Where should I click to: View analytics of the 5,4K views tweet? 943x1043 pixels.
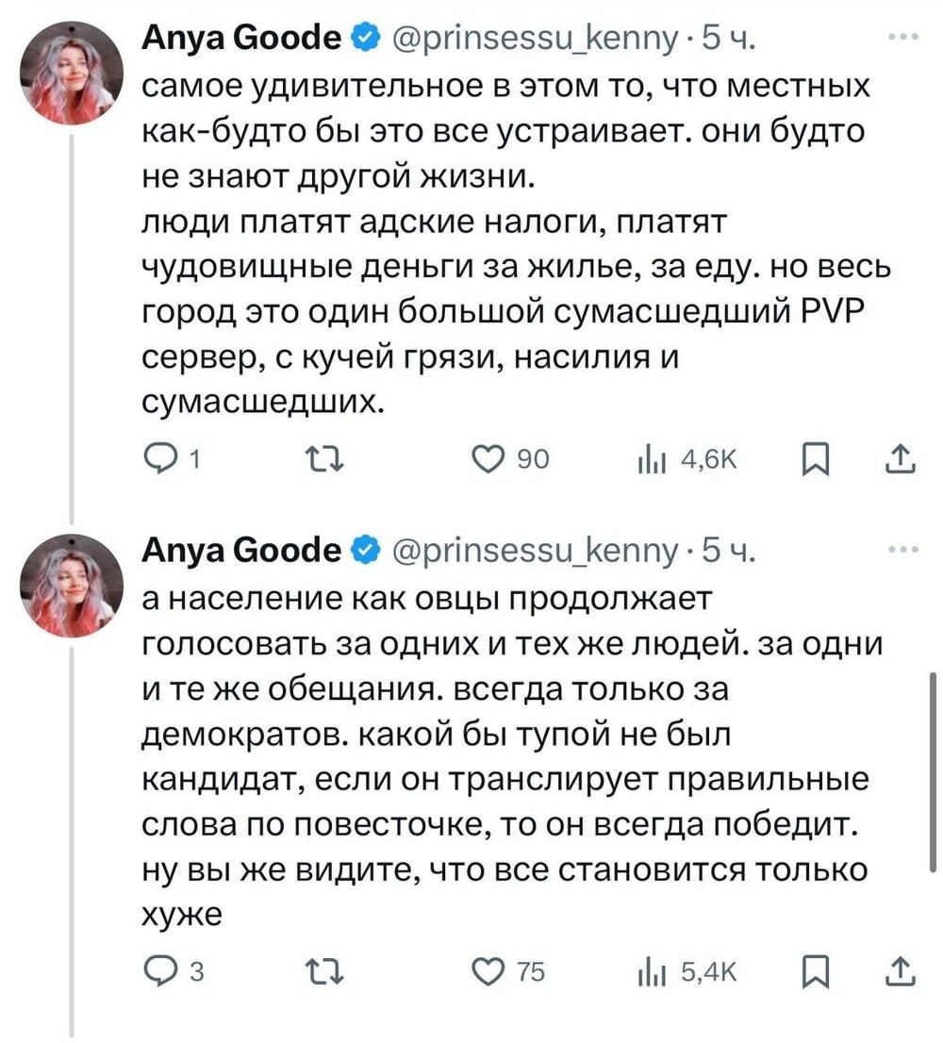[649, 970]
